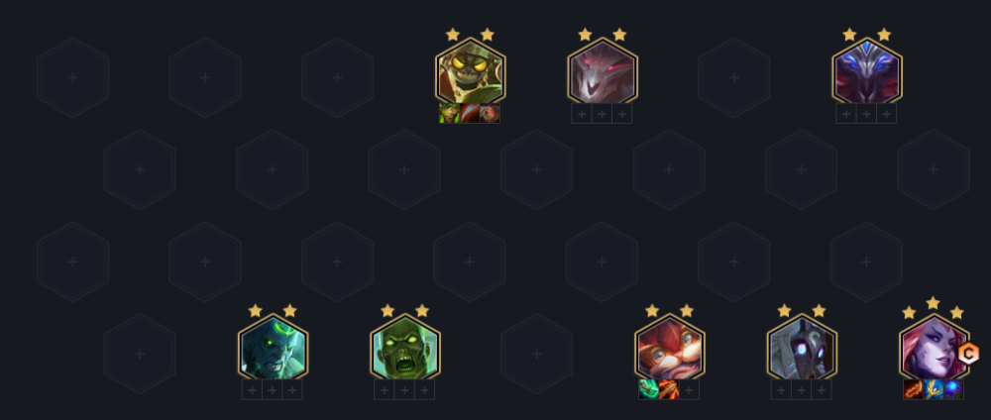Click the fiery spear item on Gragas
Screen dimensions: 991x420
point(669,389)
